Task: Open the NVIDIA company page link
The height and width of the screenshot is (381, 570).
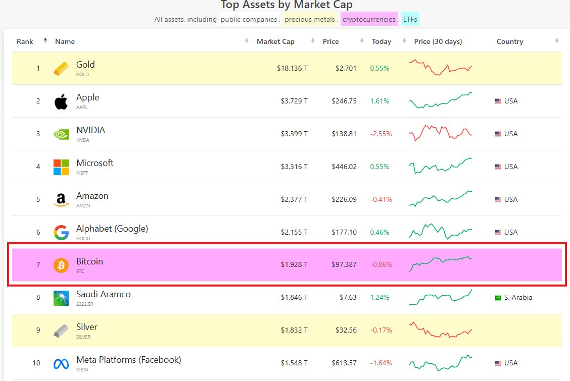Action: [90, 130]
